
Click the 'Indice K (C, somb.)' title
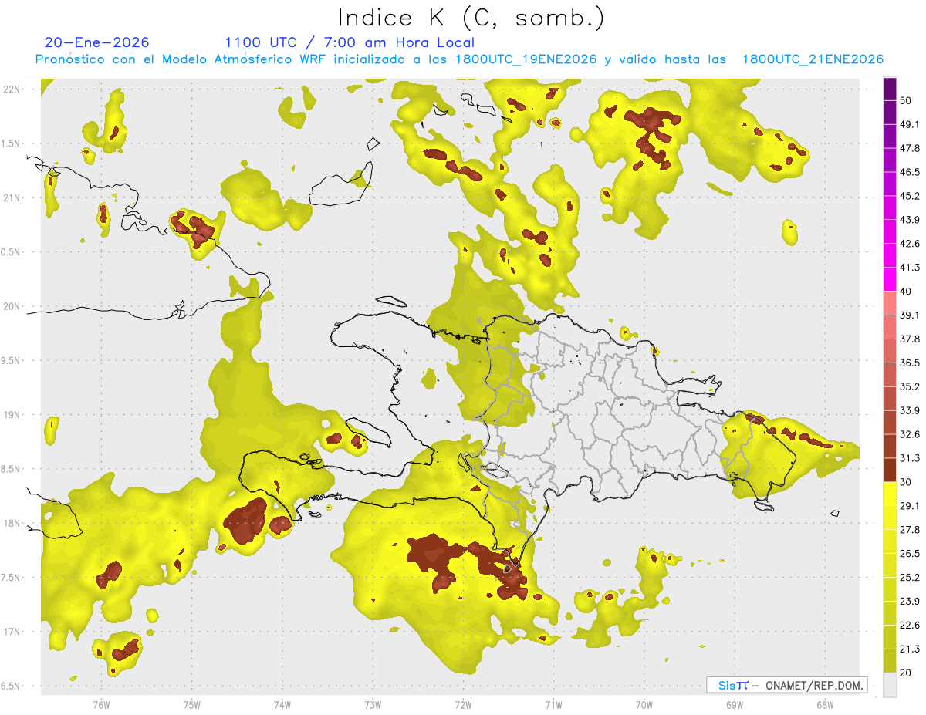click(471, 17)
